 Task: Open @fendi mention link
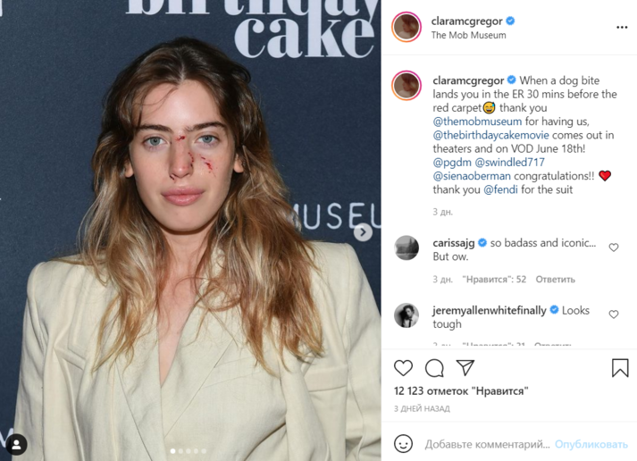click(x=500, y=189)
